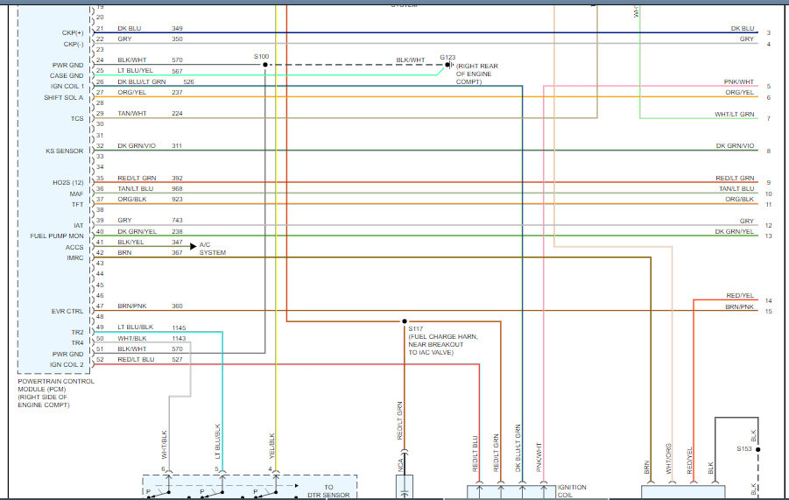Click the EVR CTRL pin label
This screenshot has width=789, height=500.
tap(67, 311)
